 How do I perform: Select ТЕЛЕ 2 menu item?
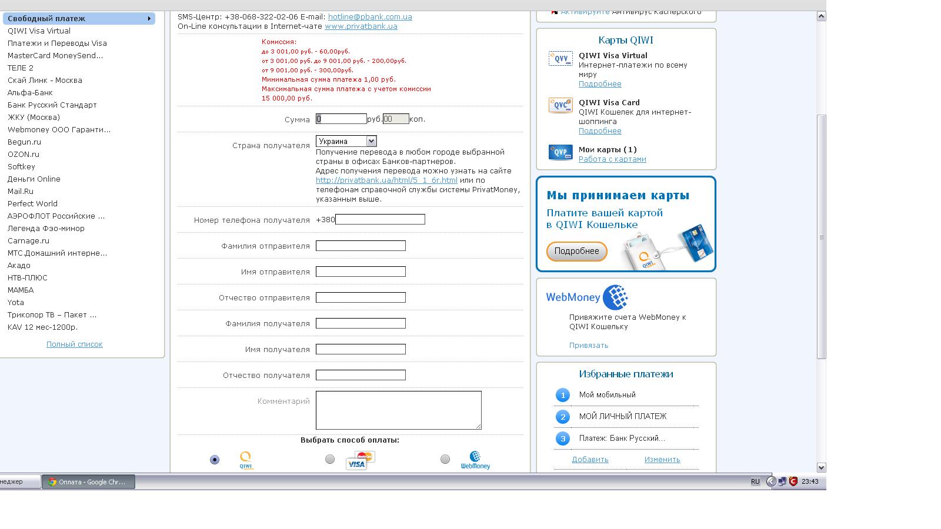(21, 68)
